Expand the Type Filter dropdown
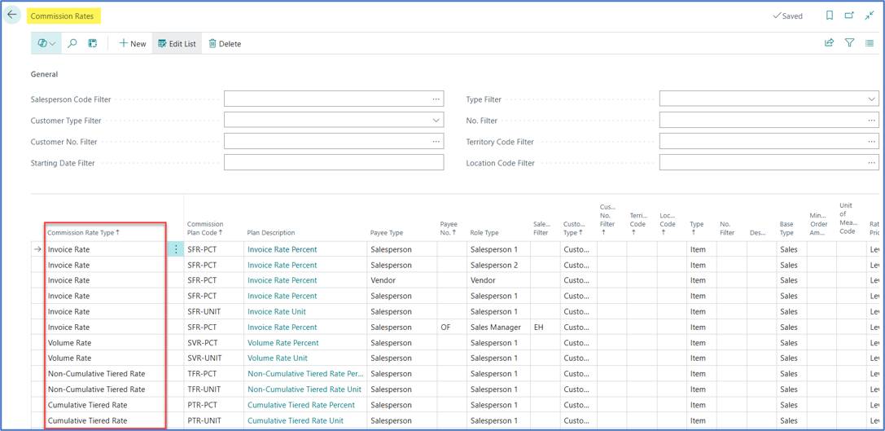 click(x=871, y=99)
